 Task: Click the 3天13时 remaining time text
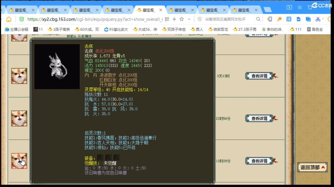[223, 76]
